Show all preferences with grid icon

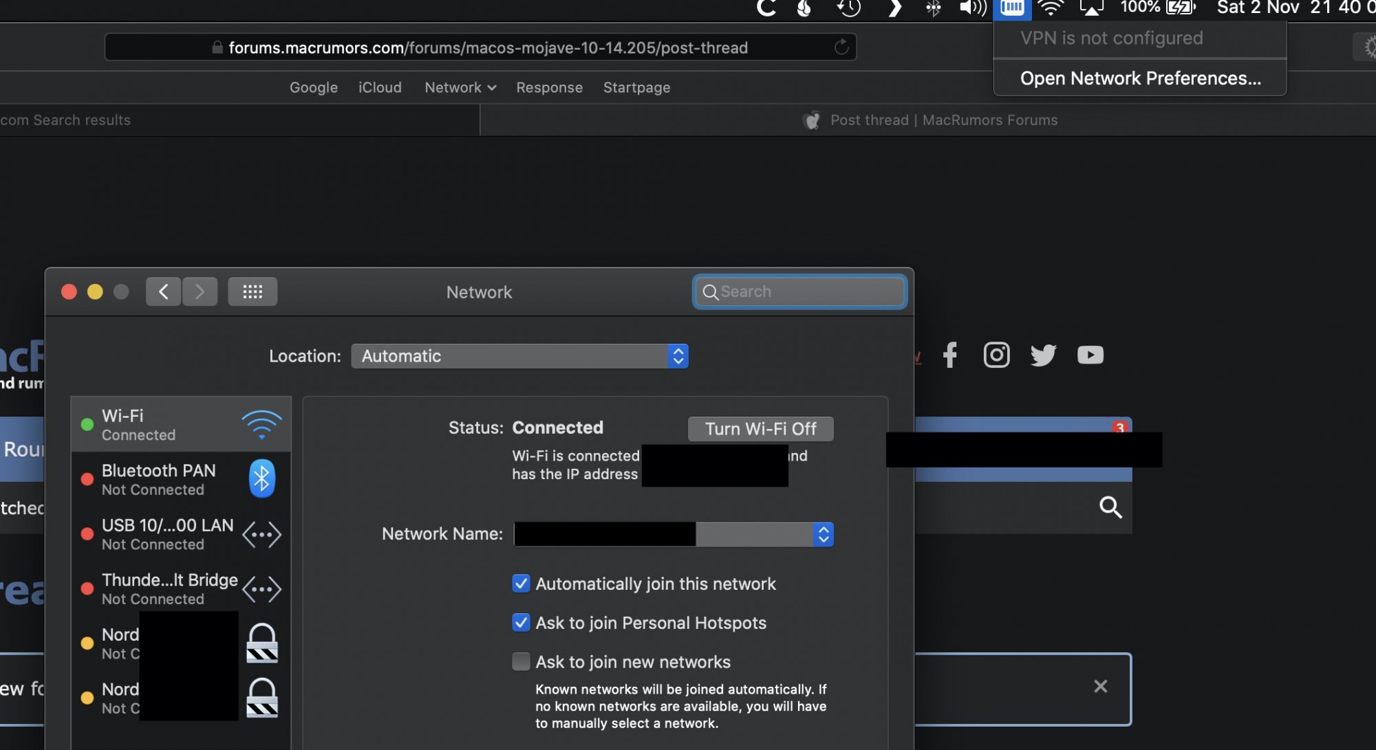pos(252,291)
